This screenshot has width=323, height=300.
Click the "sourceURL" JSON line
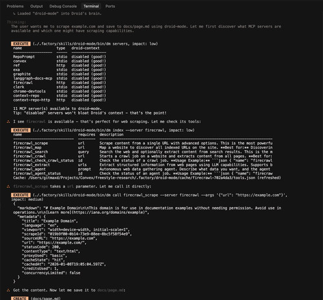[x=59, y=239]
